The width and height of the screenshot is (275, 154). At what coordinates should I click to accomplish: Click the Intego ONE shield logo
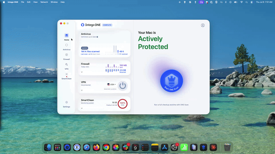[x=82, y=25]
